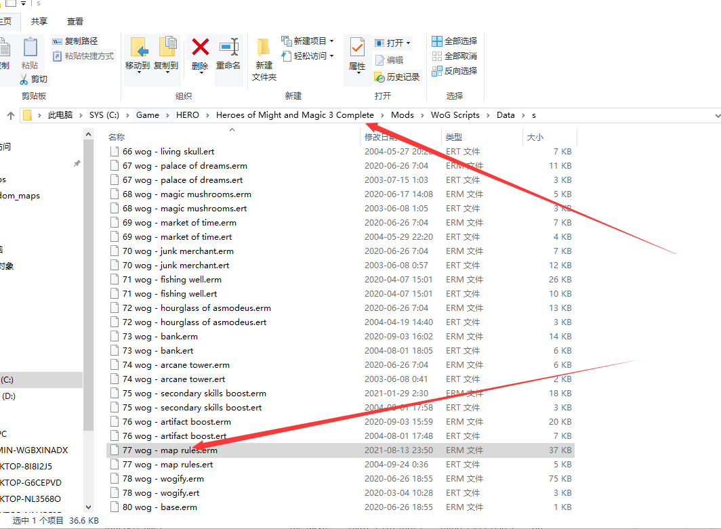Click the Easy access (轻松访问) icon
Image resolution: width=721 pixels, height=529 pixels.
286,56
